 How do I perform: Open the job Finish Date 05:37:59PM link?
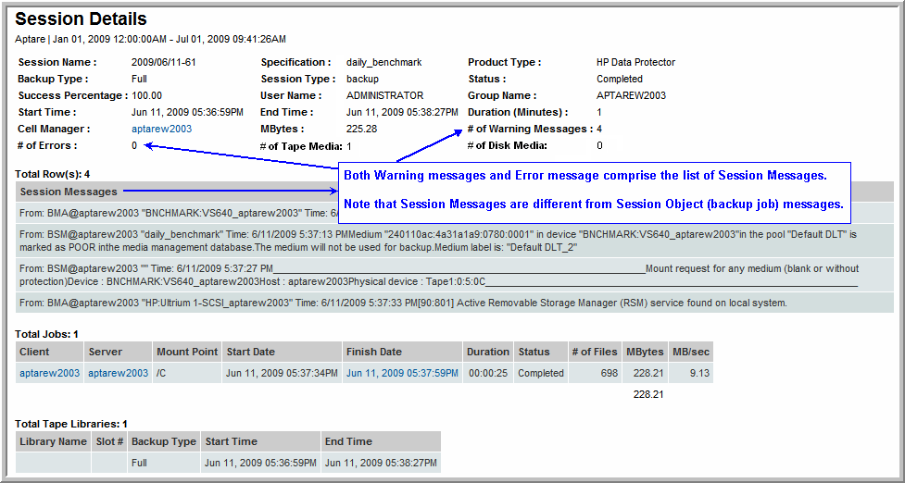coord(402,374)
